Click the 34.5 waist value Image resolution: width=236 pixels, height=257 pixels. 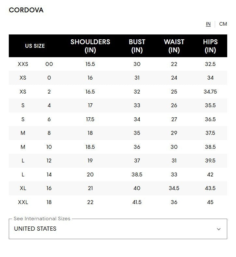coord(174,188)
